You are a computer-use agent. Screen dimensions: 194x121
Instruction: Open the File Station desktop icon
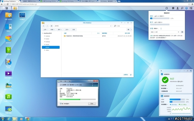pyautogui.click(x=8, y=16)
